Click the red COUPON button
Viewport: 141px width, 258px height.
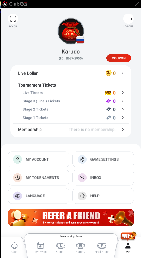pyautogui.click(x=119, y=58)
